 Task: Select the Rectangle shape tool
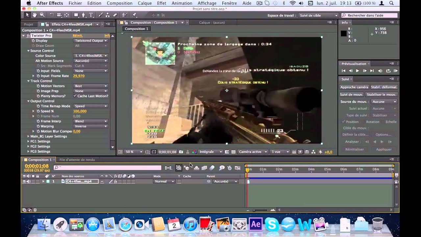pos(76,15)
